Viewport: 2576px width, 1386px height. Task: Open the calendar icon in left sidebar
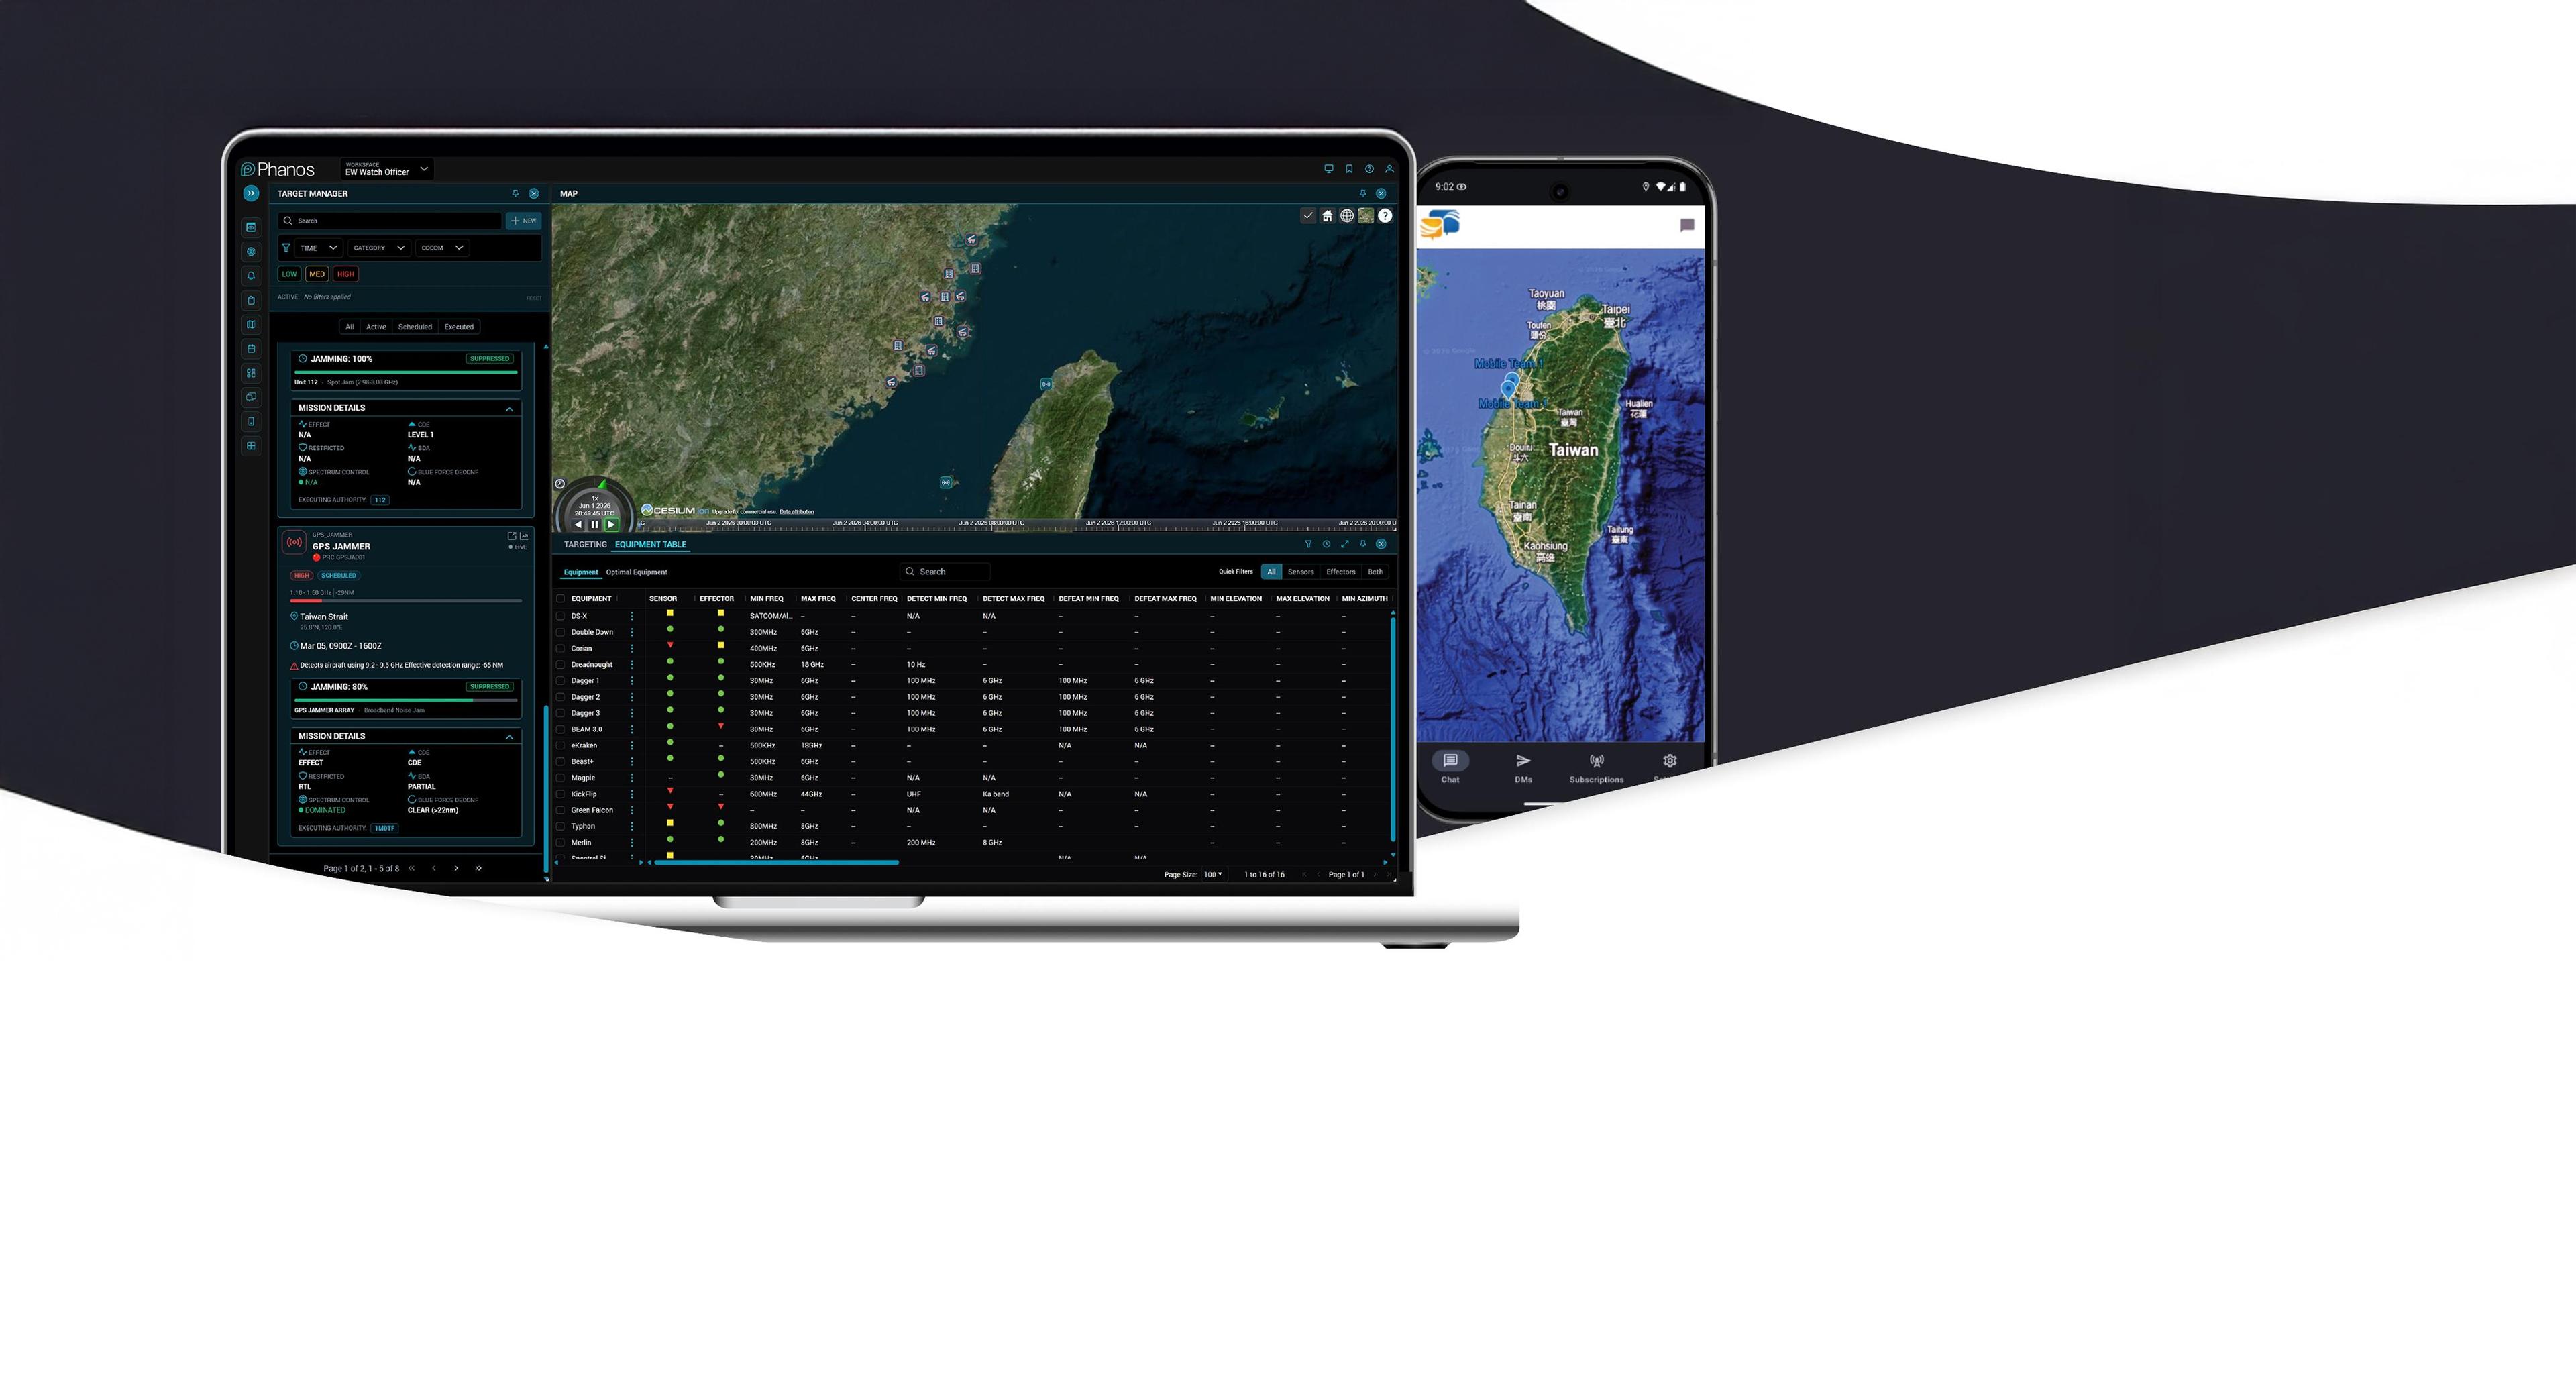[251, 349]
